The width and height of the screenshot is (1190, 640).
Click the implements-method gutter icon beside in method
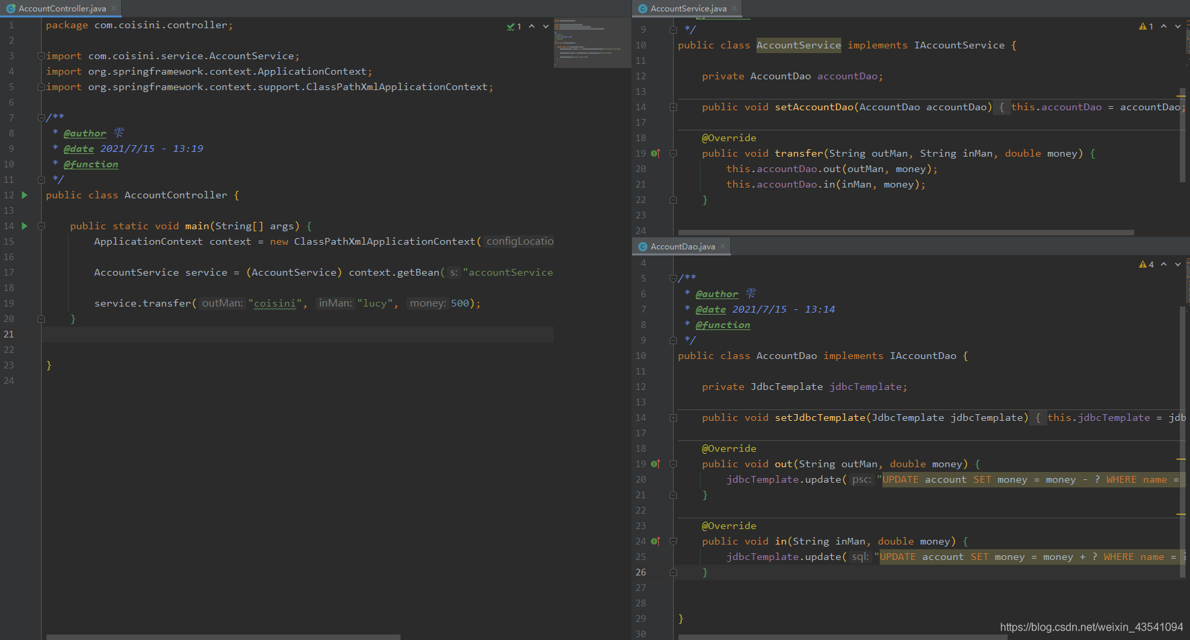pos(656,541)
